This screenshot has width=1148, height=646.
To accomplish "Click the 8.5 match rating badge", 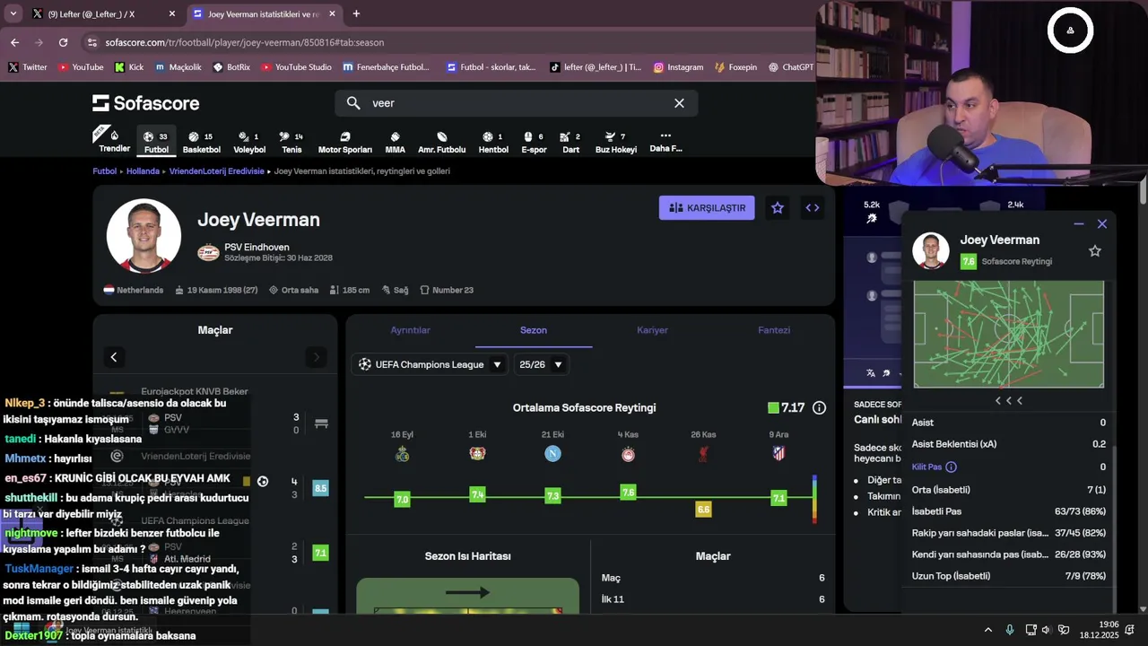I will pyautogui.click(x=320, y=488).
